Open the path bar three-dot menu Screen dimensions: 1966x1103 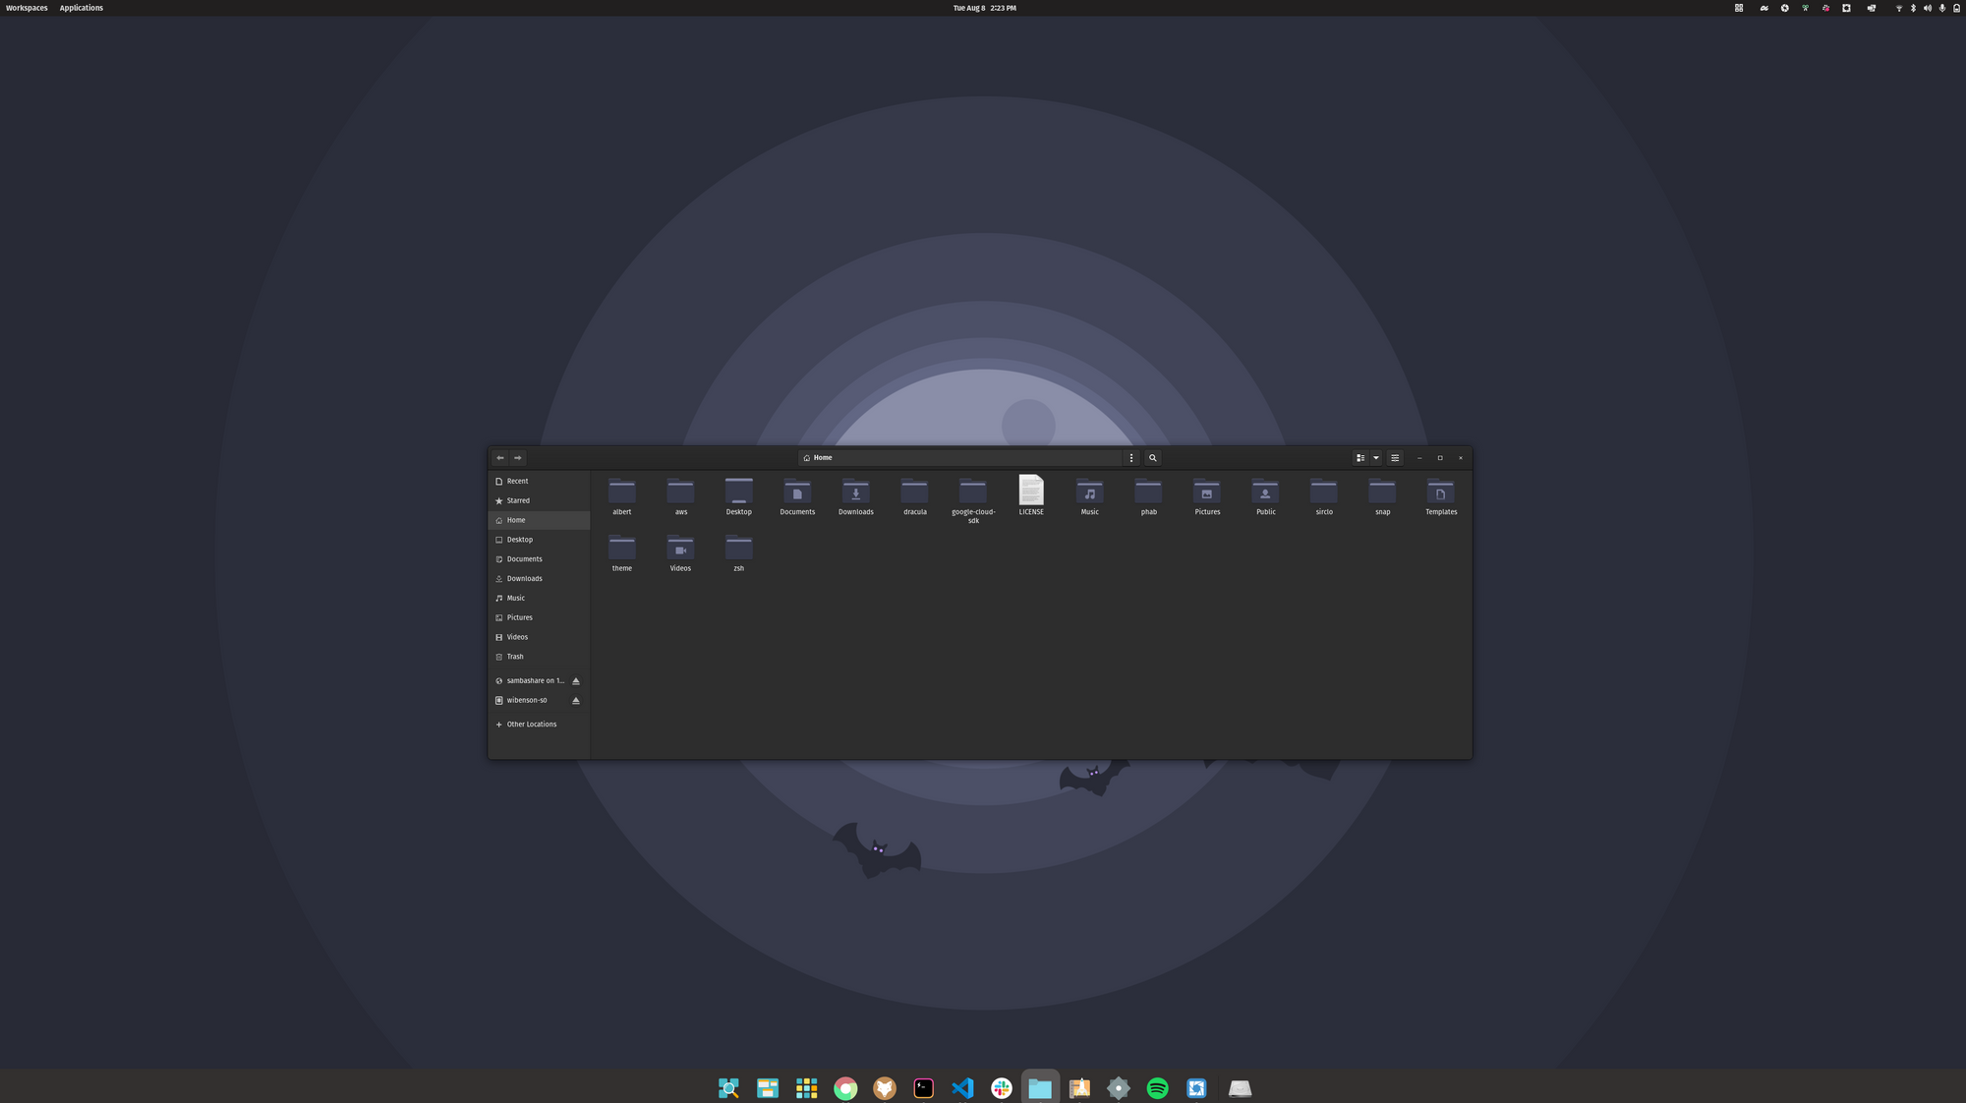point(1131,458)
